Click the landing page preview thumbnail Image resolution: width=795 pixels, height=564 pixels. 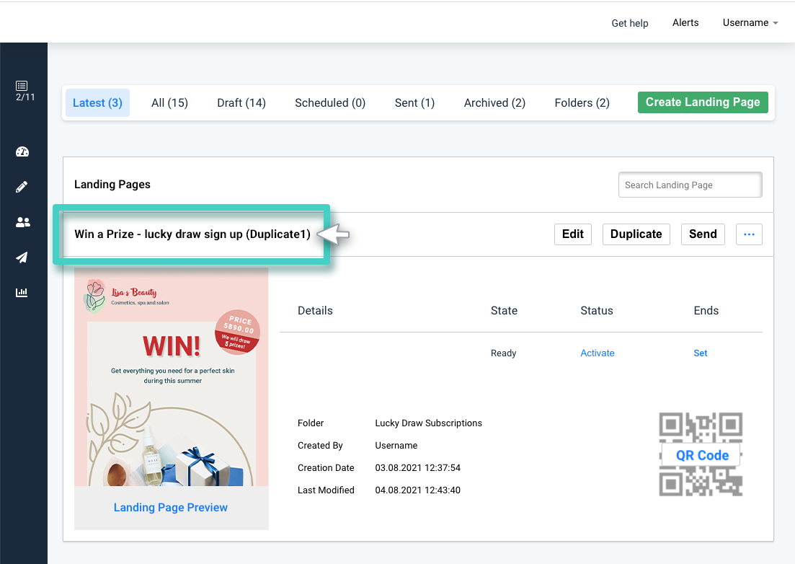tap(172, 377)
